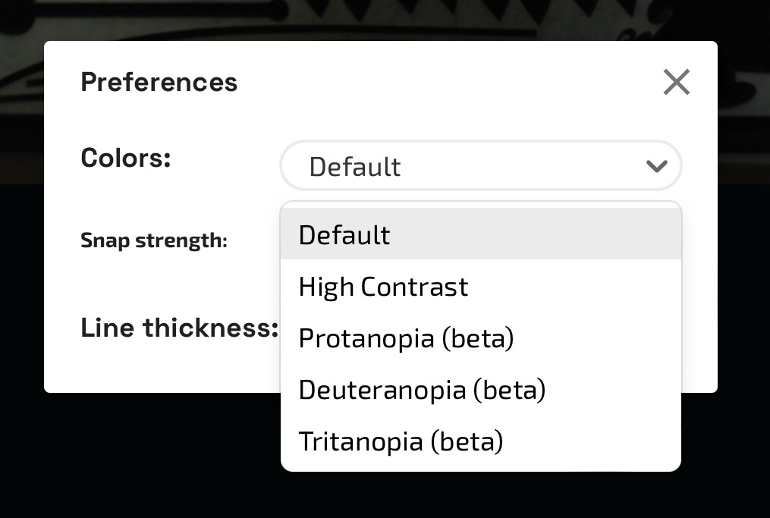Switch colors to Tritanopia (beta)
The width and height of the screenshot is (770, 518).
[481, 441]
